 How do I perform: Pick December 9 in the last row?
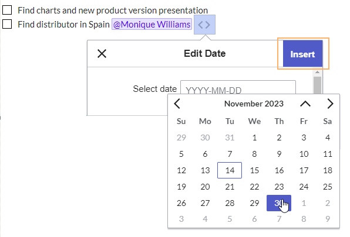tap(328, 219)
